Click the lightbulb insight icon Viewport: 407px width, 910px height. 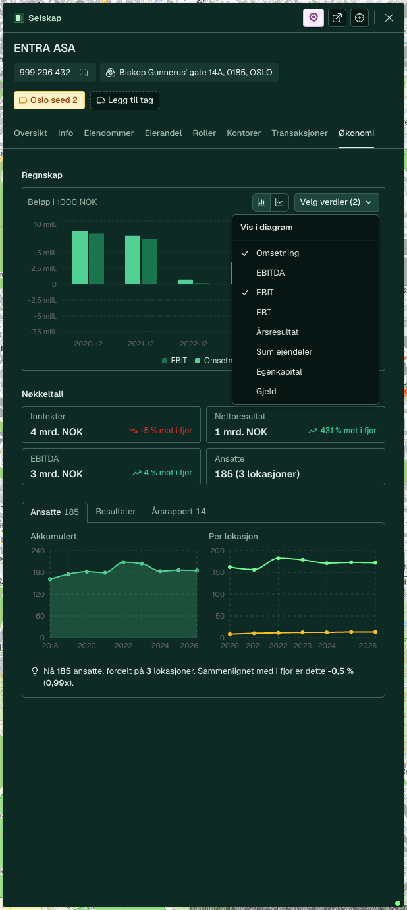pyautogui.click(x=35, y=671)
